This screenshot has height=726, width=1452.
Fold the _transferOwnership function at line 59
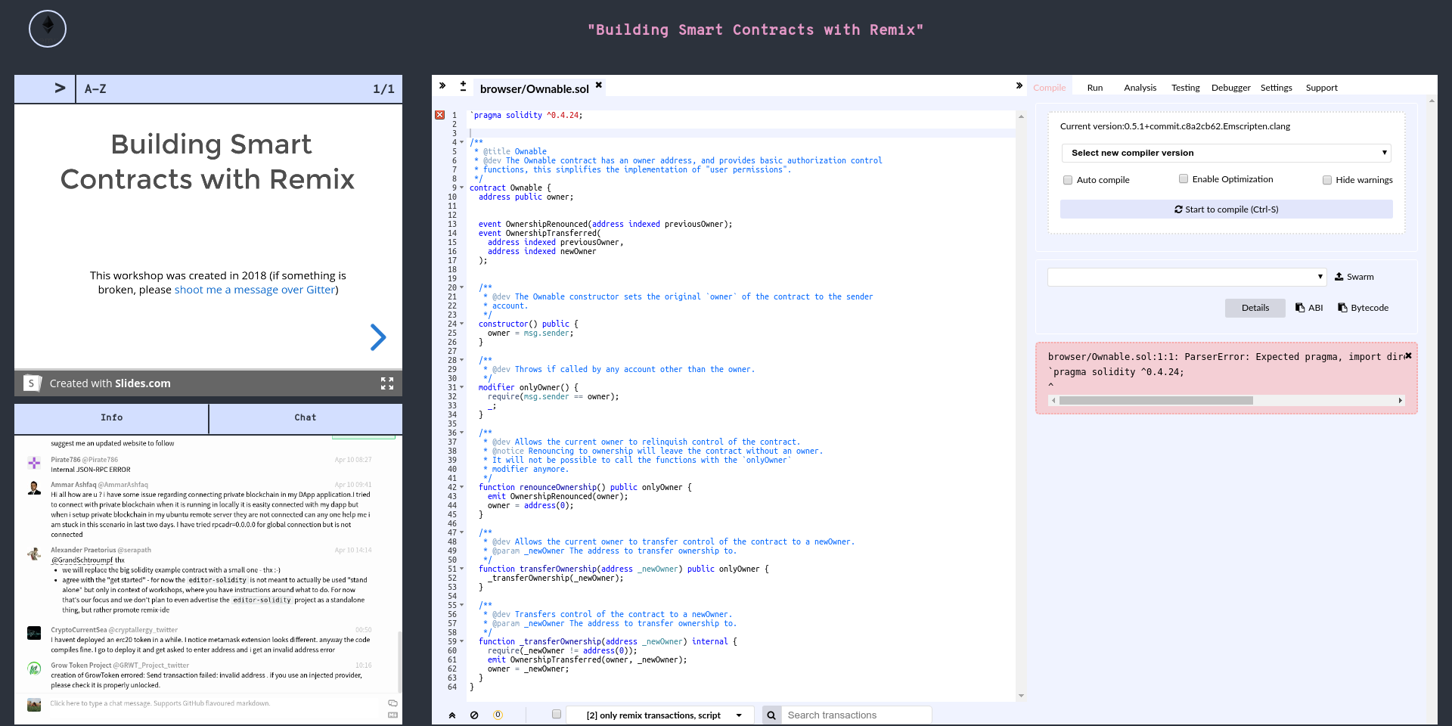461,641
